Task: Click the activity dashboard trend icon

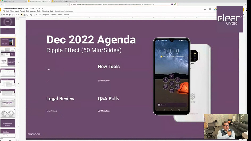Action: click(x=205, y=9)
